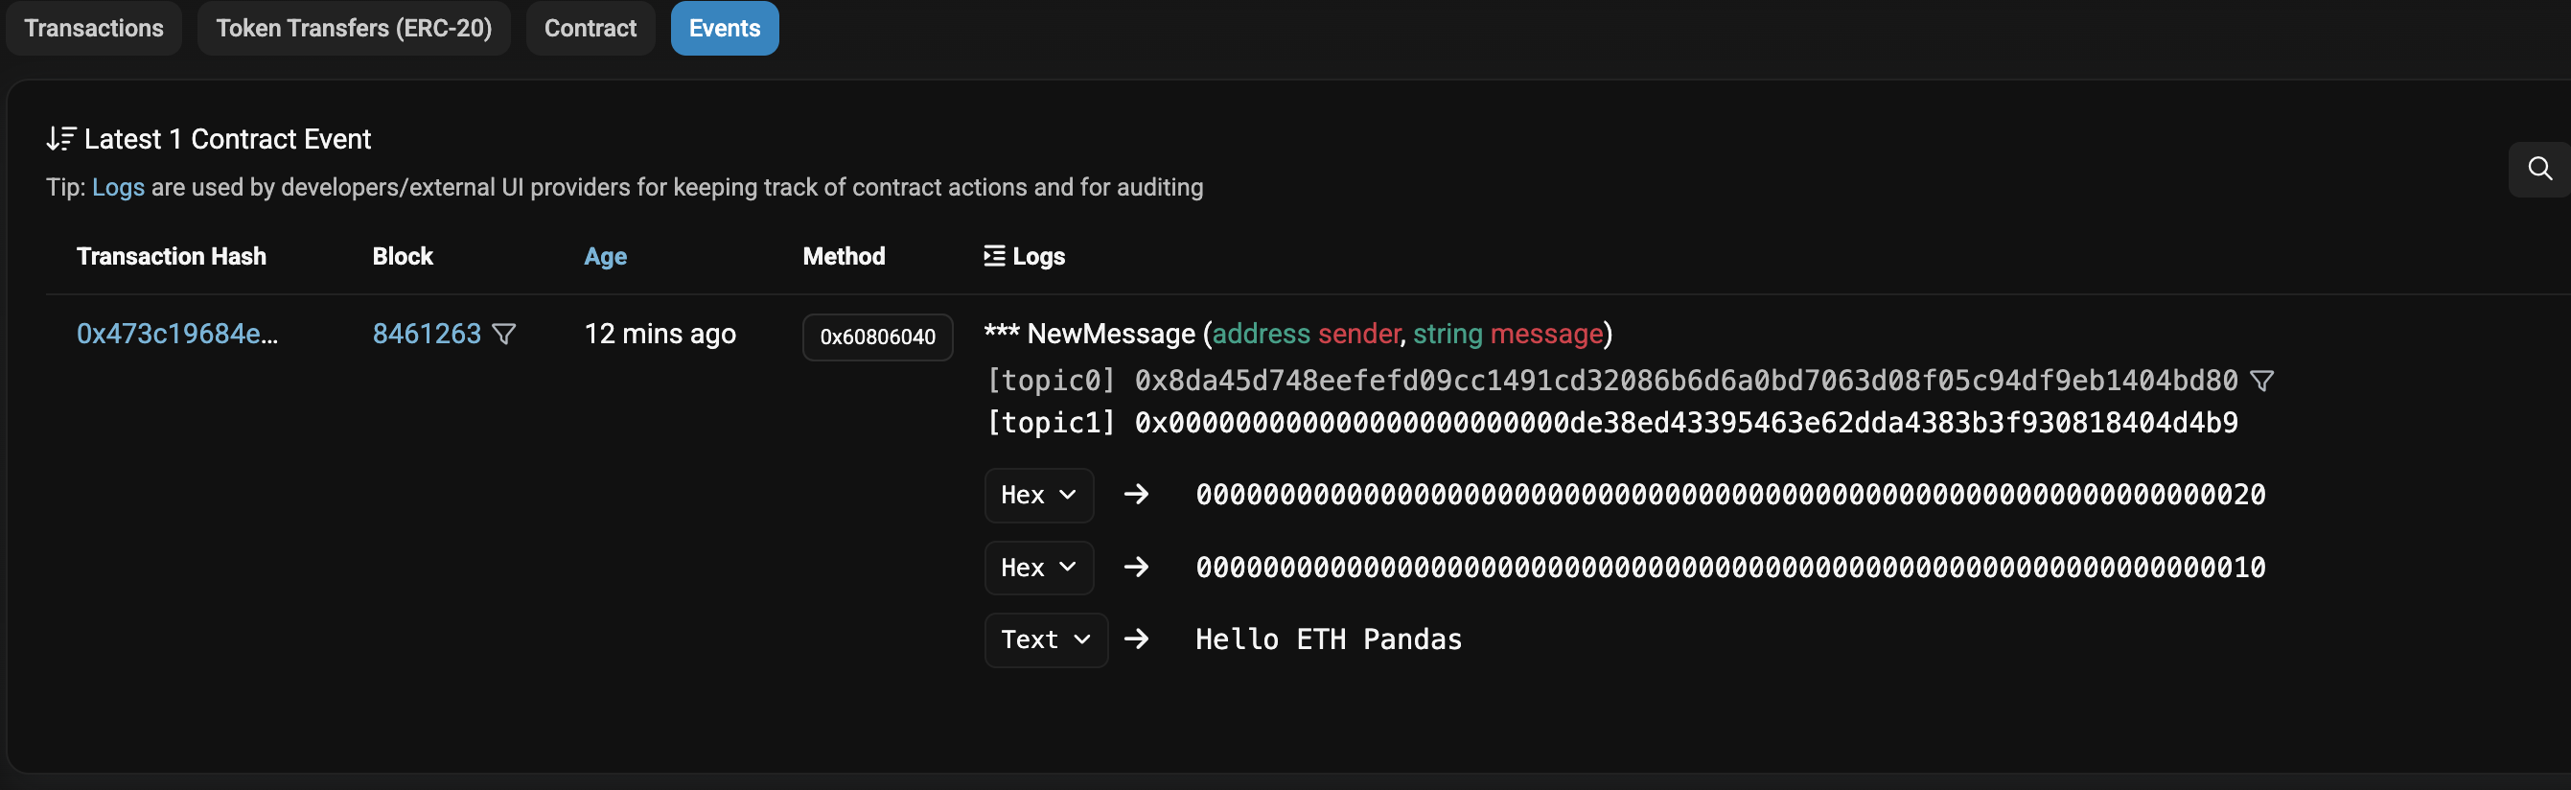Click the arrow next to second Hex dropdown
The height and width of the screenshot is (790, 2571).
pyautogui.click(x=1136, y=568)
